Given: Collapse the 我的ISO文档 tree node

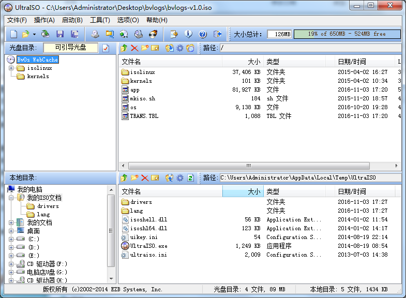Looking at the screenshot, I should coord(12,198).
